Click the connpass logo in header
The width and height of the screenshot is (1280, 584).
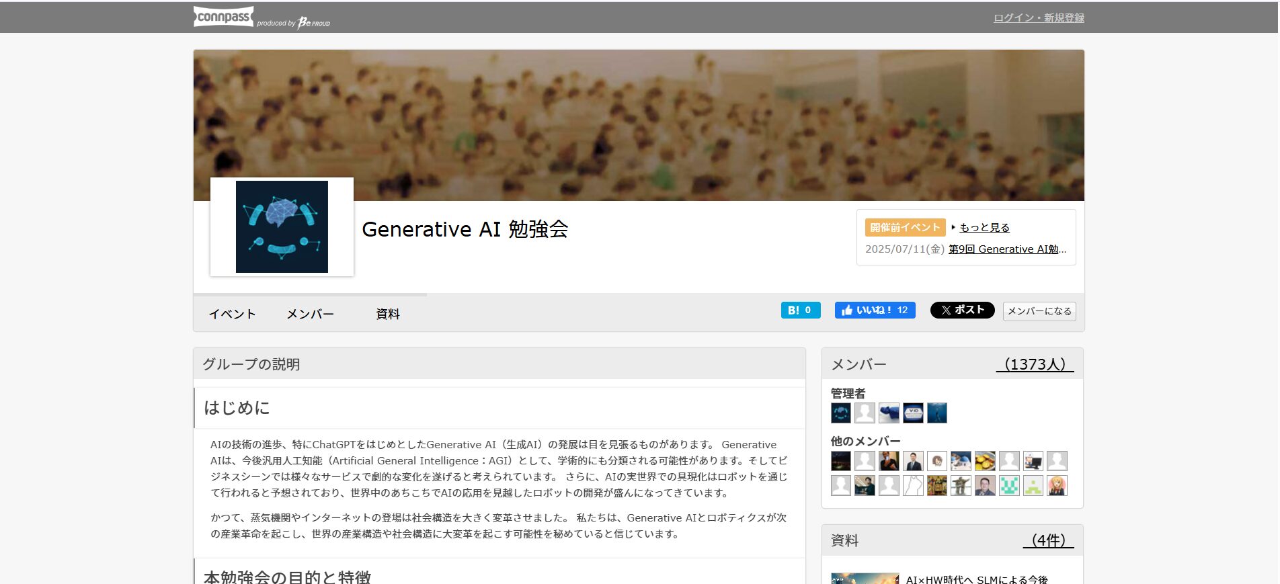point(223,17)
